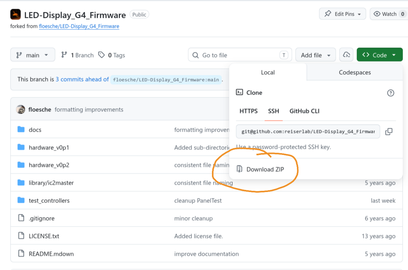Open the Added license file. commit message

click(x=199, y=236)
